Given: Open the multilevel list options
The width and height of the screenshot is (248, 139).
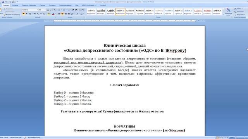Looking at the screenshot, I should 69,10.
